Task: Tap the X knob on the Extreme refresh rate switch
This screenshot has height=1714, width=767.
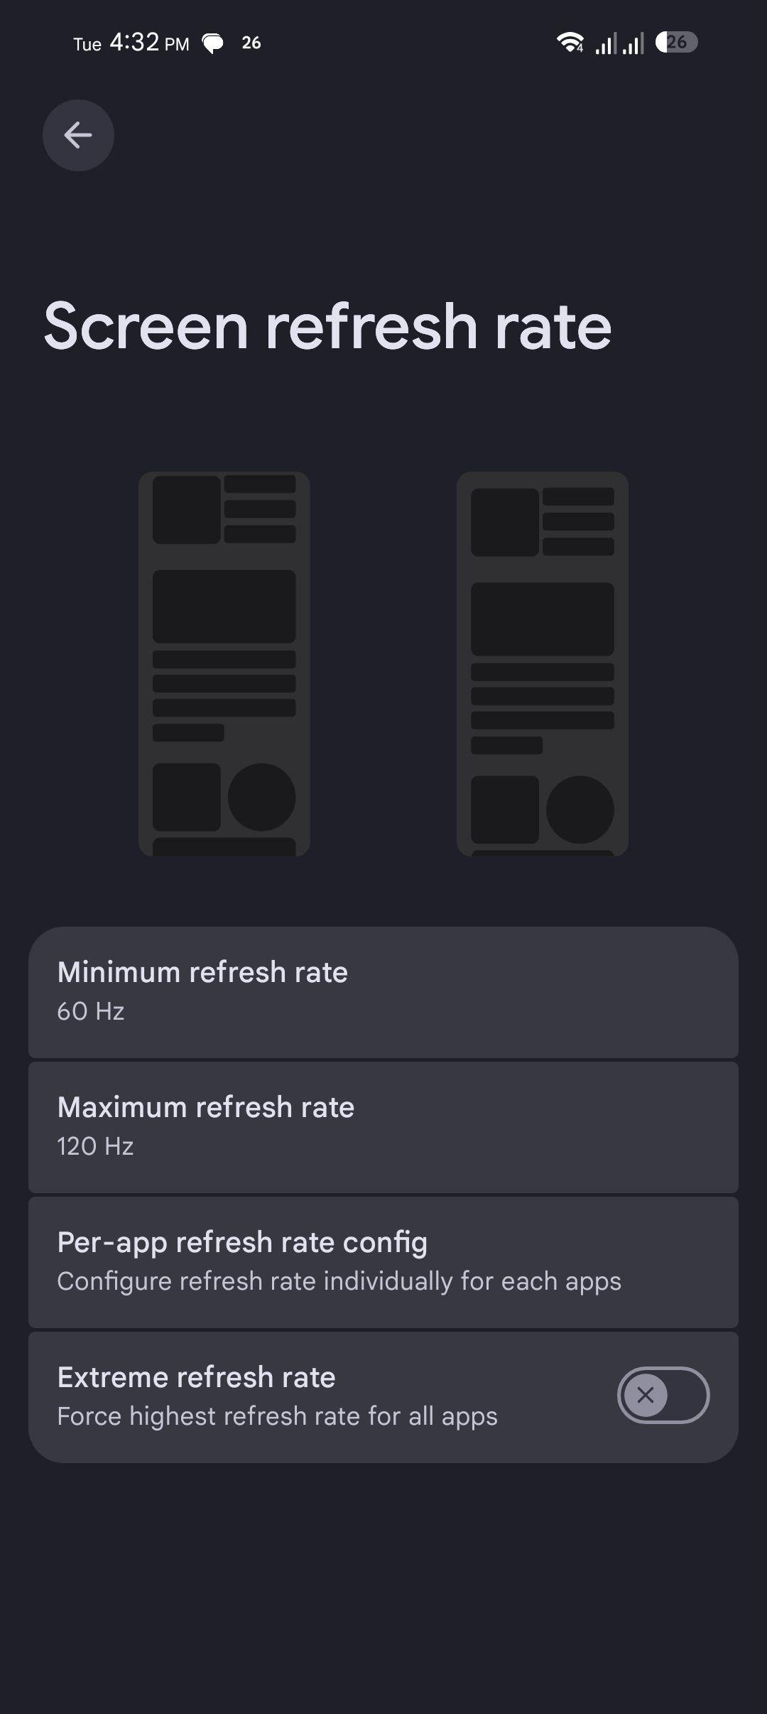Action: click(x=646, y=1395)
